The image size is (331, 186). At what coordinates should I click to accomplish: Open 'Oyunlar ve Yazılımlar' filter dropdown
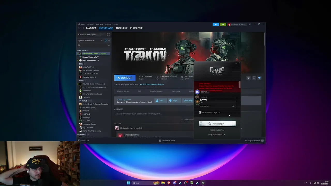90,41
